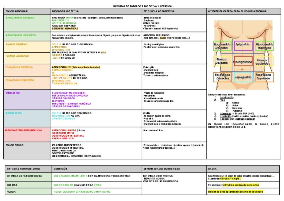Click the red MESOGASTRIO-PERIUMBILICAL table cell
Screen dimensions: 284x201
[x=27, y=134]
